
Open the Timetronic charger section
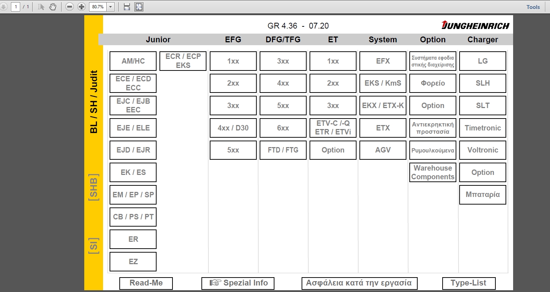click(x=483, y=128)
